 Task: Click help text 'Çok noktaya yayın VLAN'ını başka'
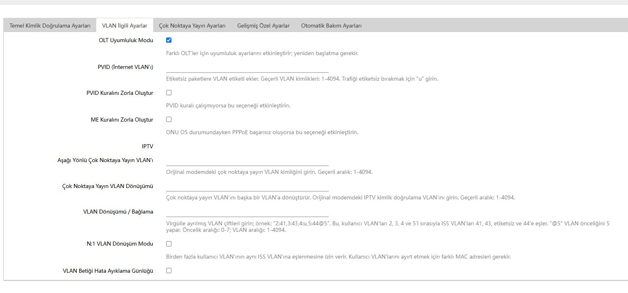coord(340,198)
